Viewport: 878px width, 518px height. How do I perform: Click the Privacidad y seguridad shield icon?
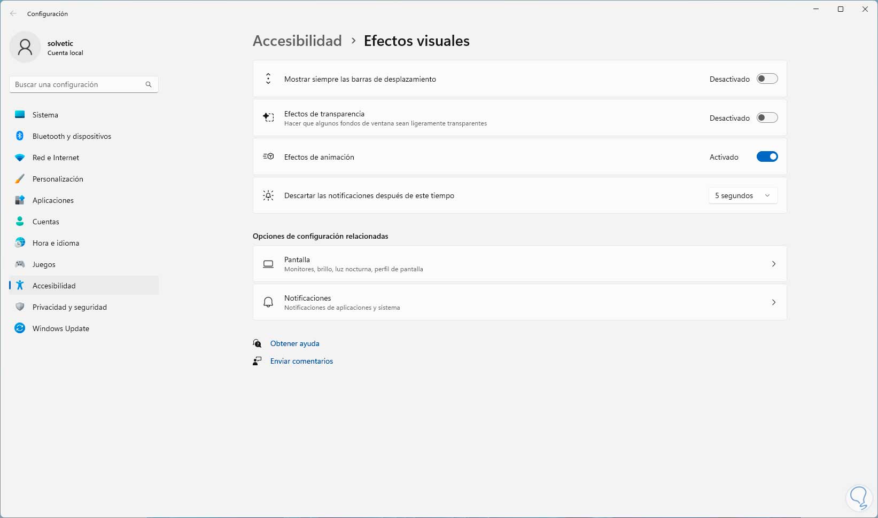pyautogui.click(x=20, y=307)
